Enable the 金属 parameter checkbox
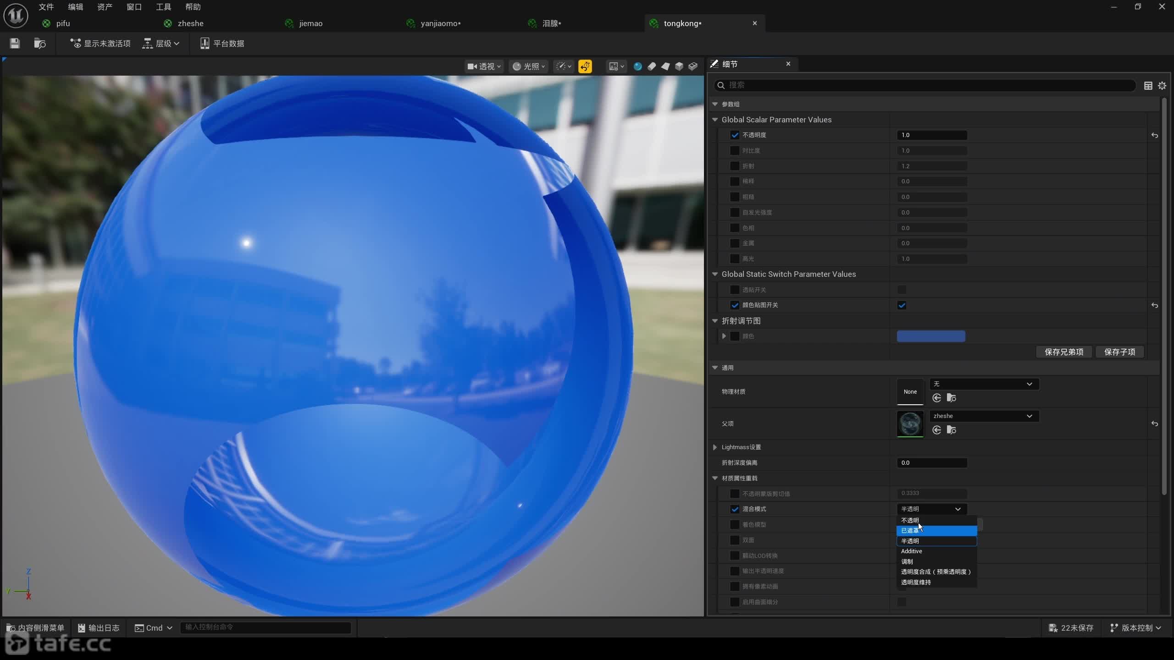This screenshot has width=1174, height=660. point(735,243)
